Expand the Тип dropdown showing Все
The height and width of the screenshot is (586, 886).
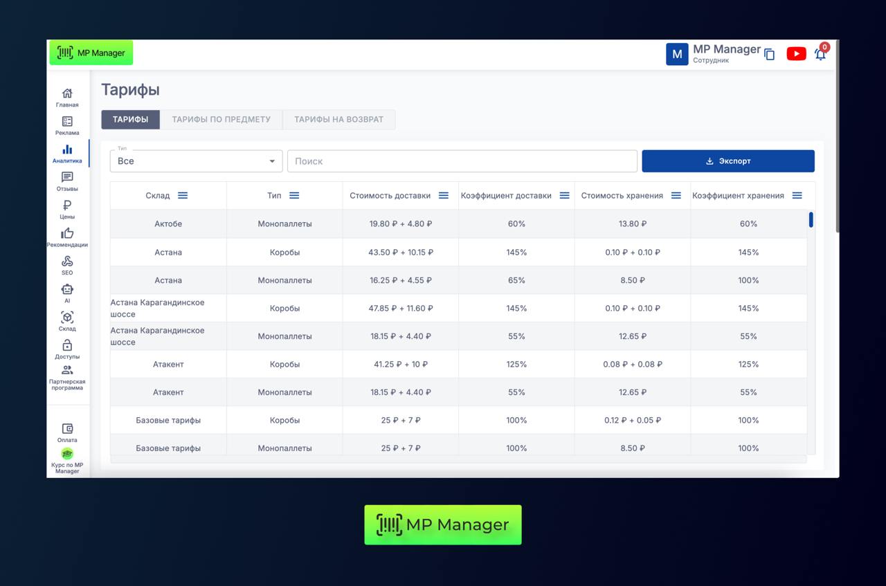point(196,161)
